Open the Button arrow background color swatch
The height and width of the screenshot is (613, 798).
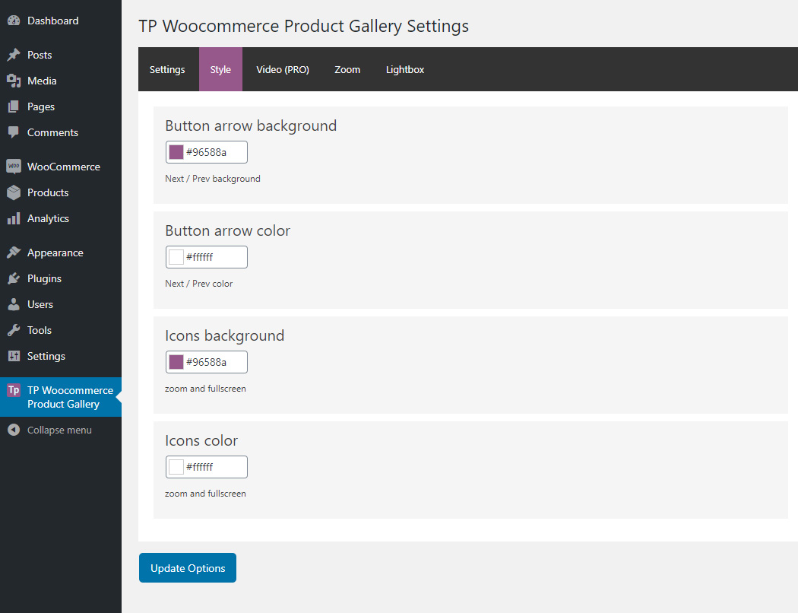point(176,152)
